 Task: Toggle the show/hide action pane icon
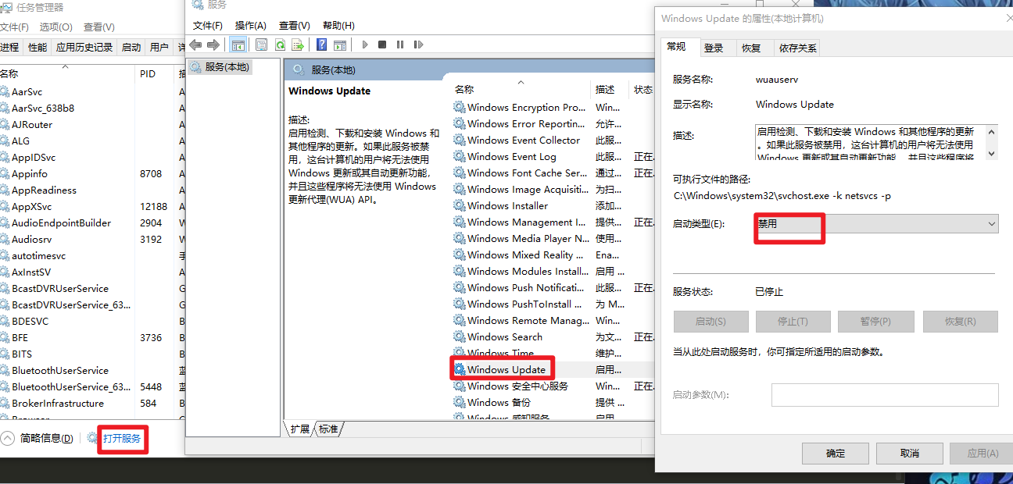(339, 44)
